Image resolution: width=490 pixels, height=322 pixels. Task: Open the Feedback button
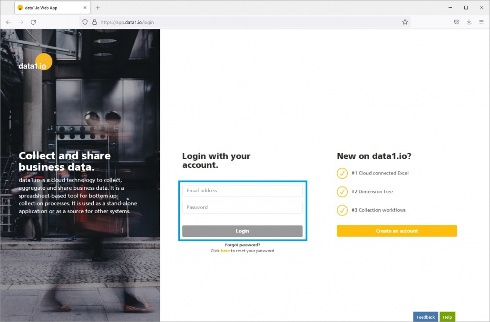(x=426, y=317)
